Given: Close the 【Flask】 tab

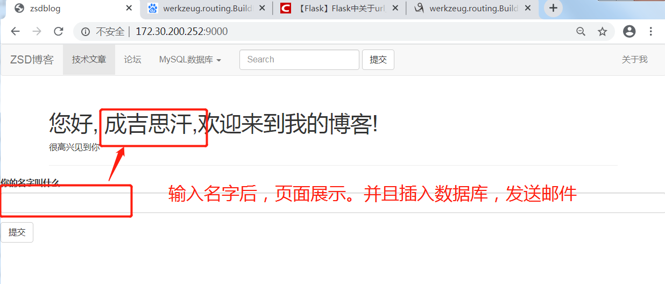Looking at the screenshot, I should click(395, 9).
